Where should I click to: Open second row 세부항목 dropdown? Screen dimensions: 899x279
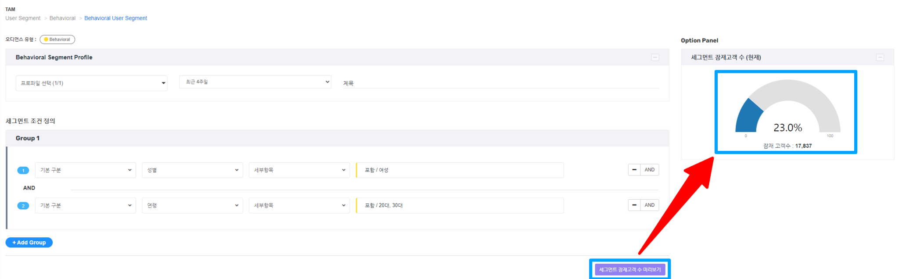click(299, 205)
